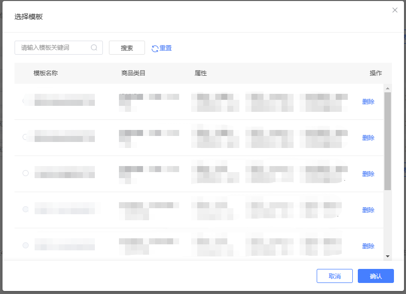Click 删除 in the fifth template row
The image size is (406, 294).
368,246
